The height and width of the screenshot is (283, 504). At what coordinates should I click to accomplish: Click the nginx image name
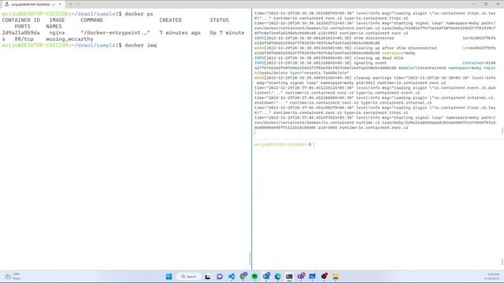57,33
